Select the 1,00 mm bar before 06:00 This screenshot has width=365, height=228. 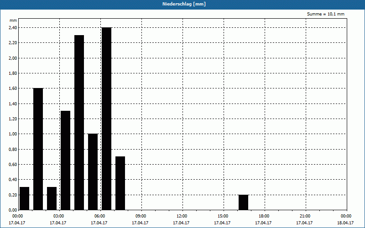93,172
